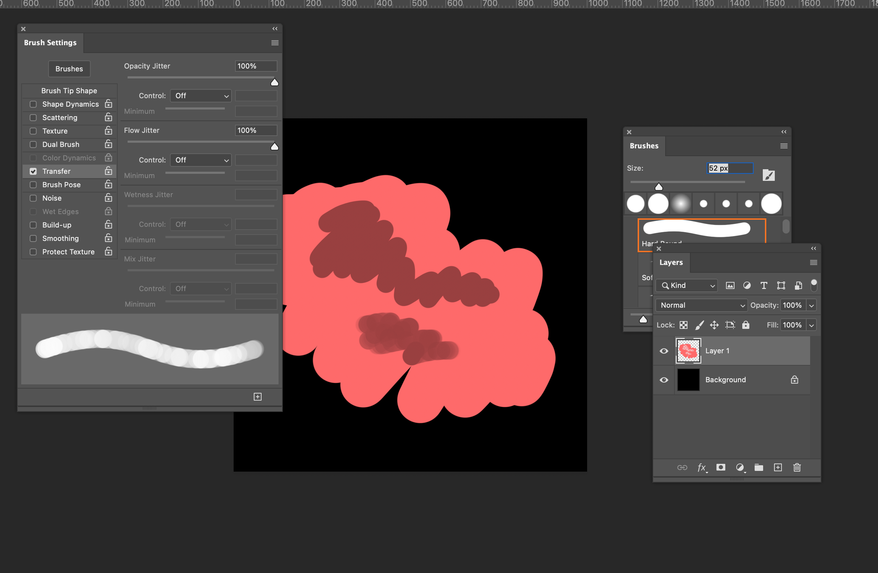The height and width of the screenshot is (573, 878).
Task: Switch to the Brushes tab
Action: click(644, 146)
